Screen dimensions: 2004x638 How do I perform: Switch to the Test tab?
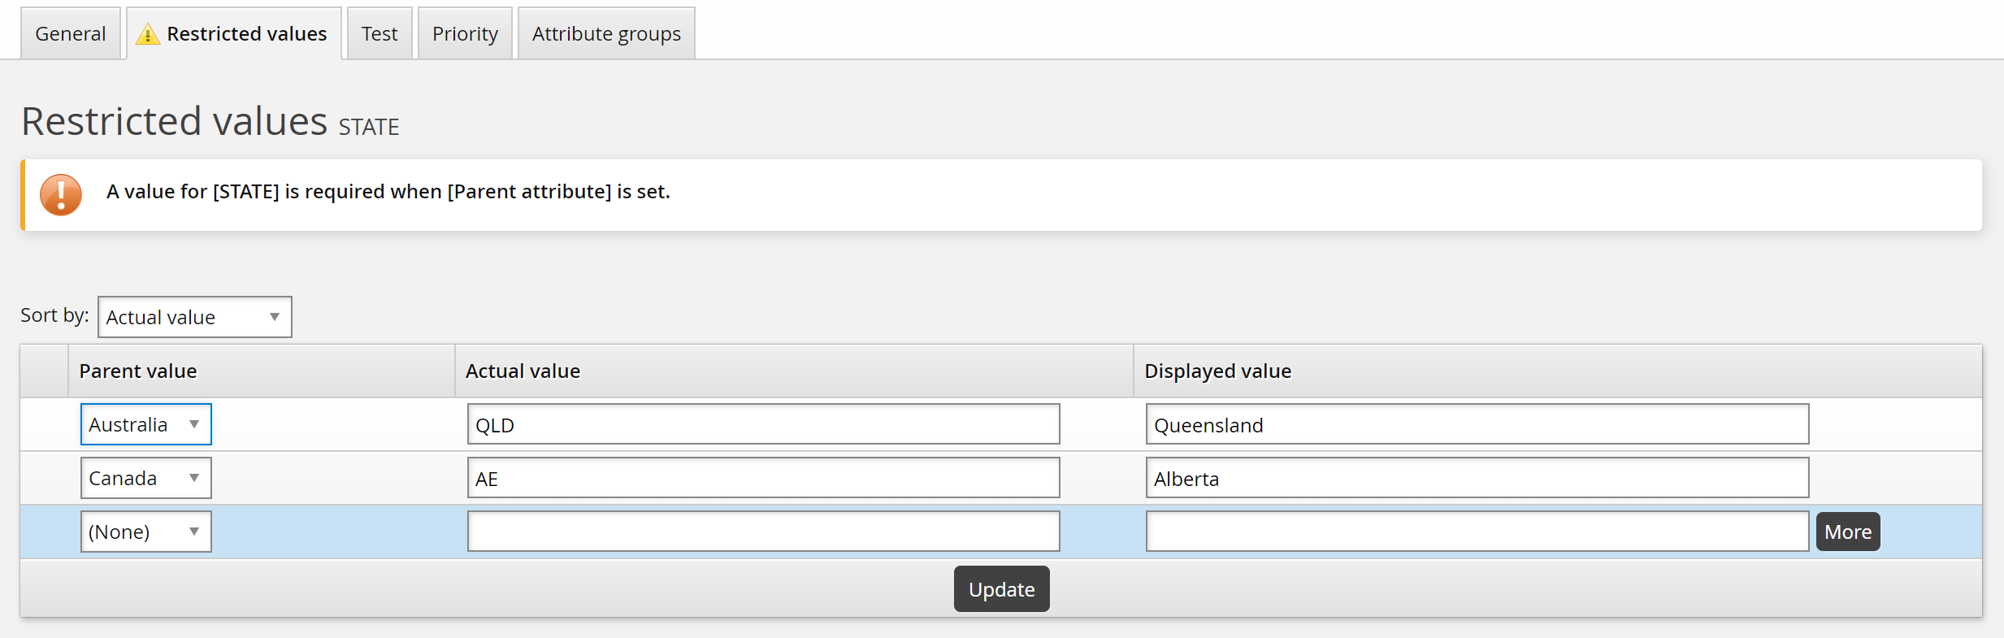(x=380, y=34)
